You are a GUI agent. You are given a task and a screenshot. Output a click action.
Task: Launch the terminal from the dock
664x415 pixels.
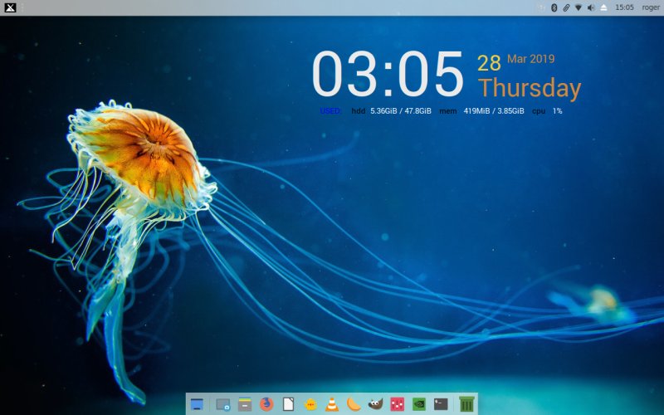point(441,404)
